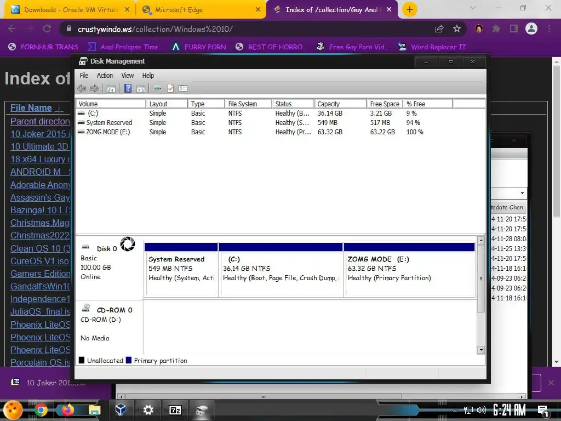Click the Dragon Ball start button

pyautogui.click(x=14, y=410)
